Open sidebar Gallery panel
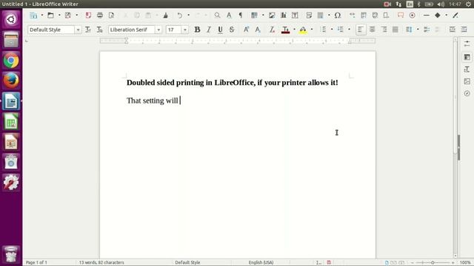The width and height of the screenshot is (474, 266). pyautogui.click(x=467, y=81)
